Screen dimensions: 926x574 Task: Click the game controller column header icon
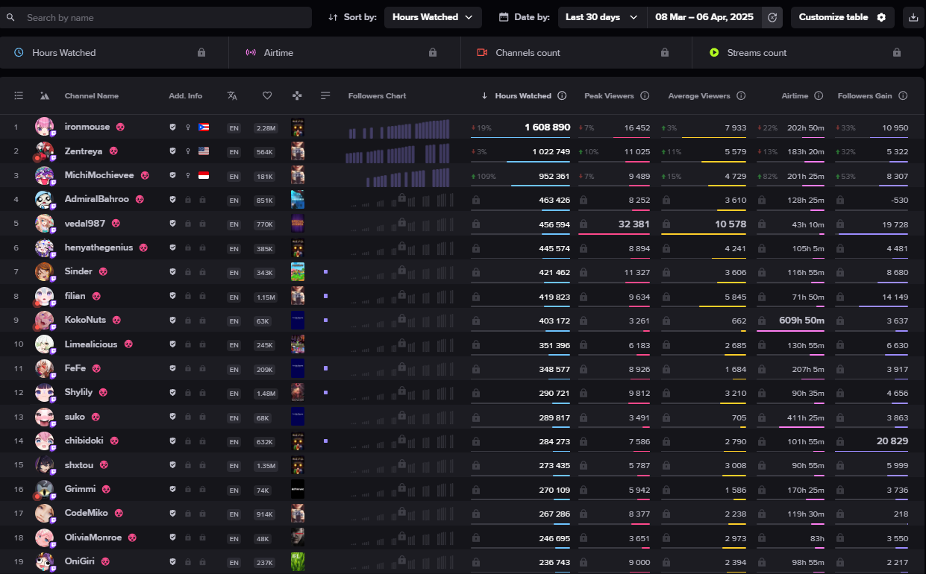point(297,95)
